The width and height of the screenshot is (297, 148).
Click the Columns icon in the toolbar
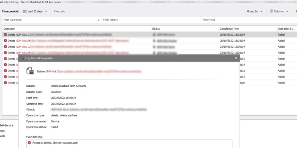pos(271,11)
